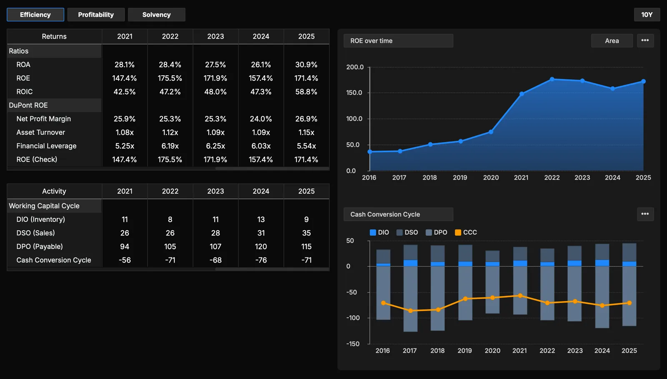The height and width of the screenshot is (379, 667).
Task: Select the Returns column header
Action: coord(54,37)
